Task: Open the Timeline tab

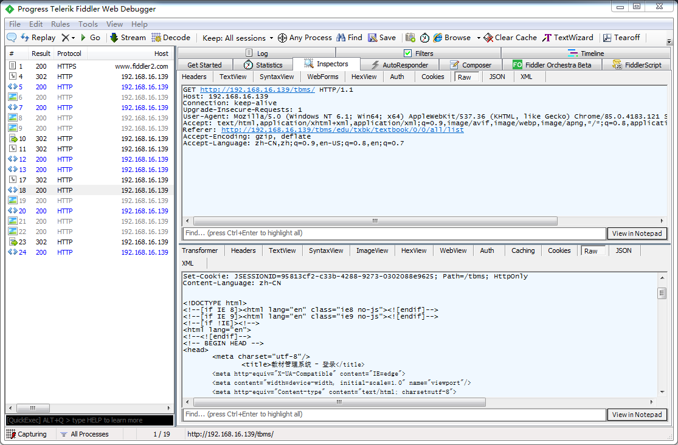Action: 586,53
